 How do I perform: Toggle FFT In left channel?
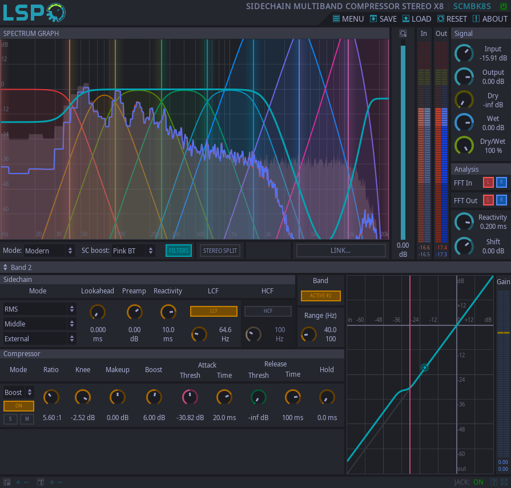[488, 183]
